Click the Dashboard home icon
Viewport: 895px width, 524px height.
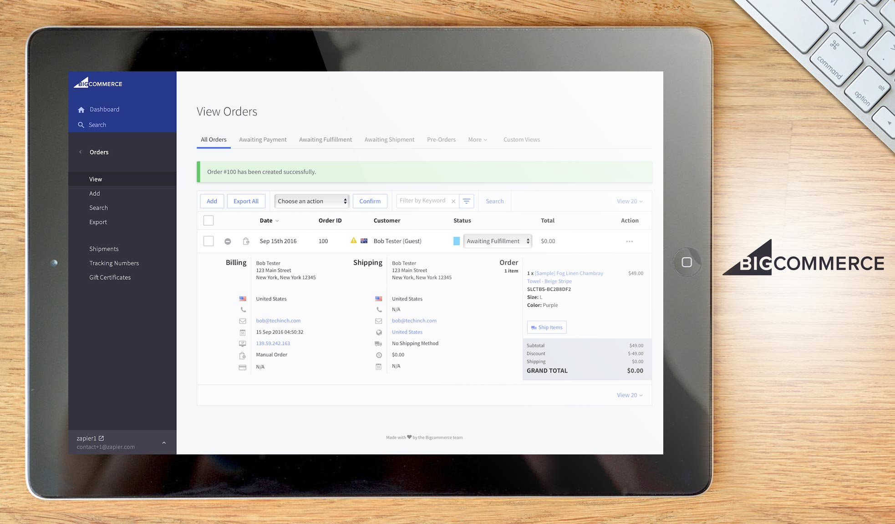tap(81, 110)
